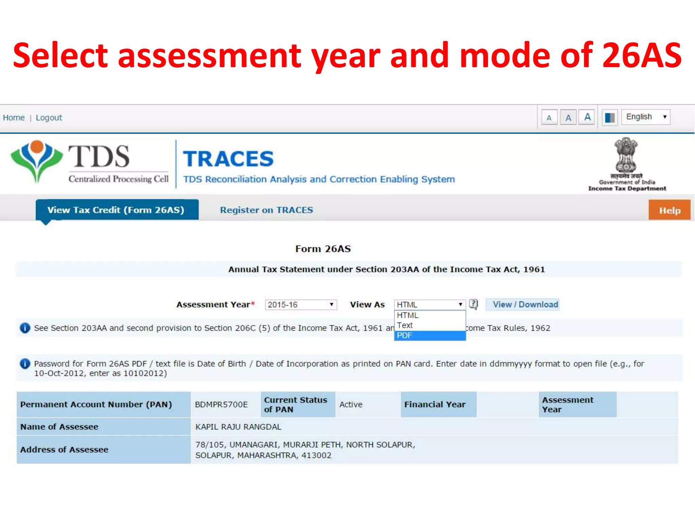Click the orange Help button
695x521 pixels.
tap(669, 210)
